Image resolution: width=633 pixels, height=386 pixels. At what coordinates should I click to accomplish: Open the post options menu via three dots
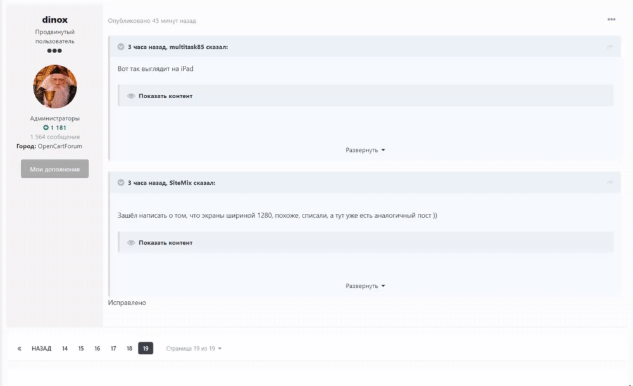tap(611, 20)
